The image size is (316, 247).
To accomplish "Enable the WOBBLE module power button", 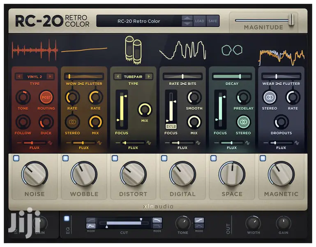I will tap(66, 158).
